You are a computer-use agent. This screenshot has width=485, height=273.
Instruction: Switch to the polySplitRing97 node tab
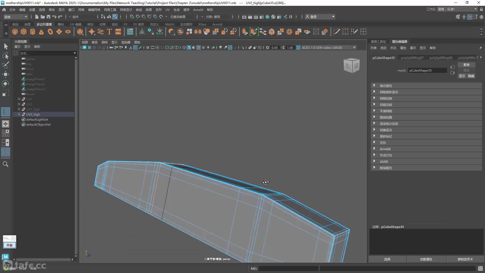(412, 58)
